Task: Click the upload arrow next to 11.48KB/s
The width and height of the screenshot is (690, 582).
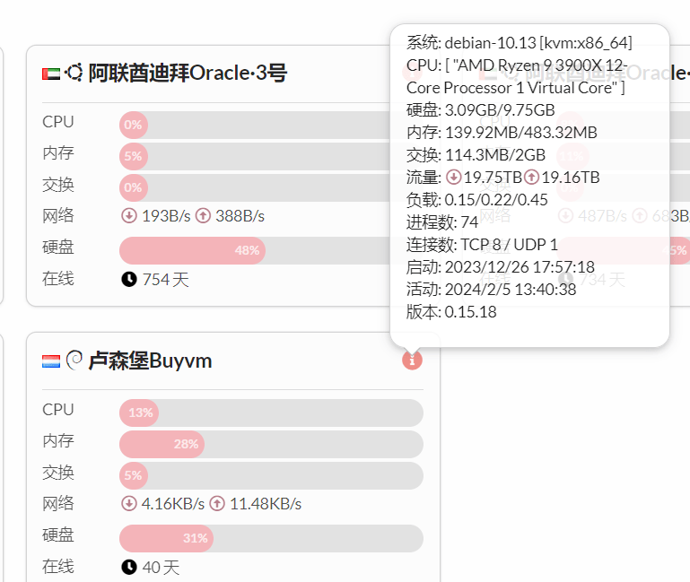Action: pyautogui.click(x=216, y=504)
